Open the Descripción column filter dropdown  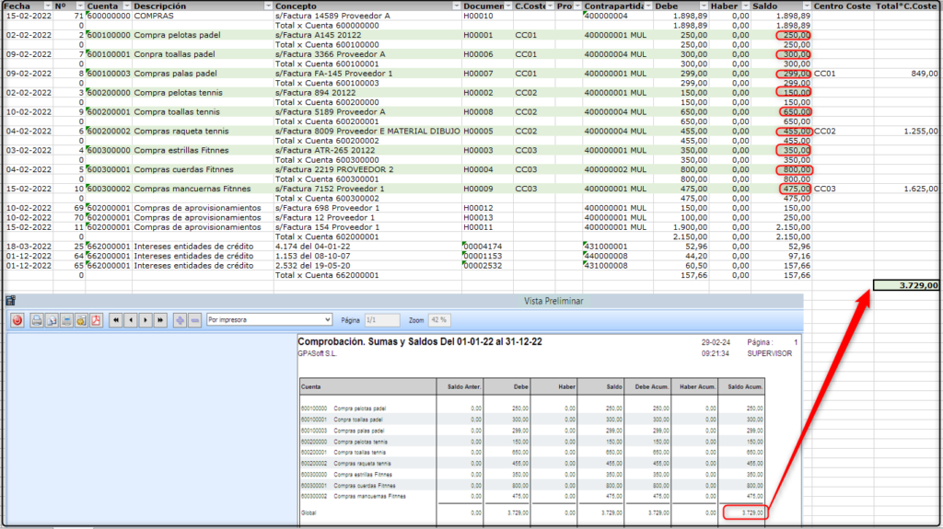point(266,6)
